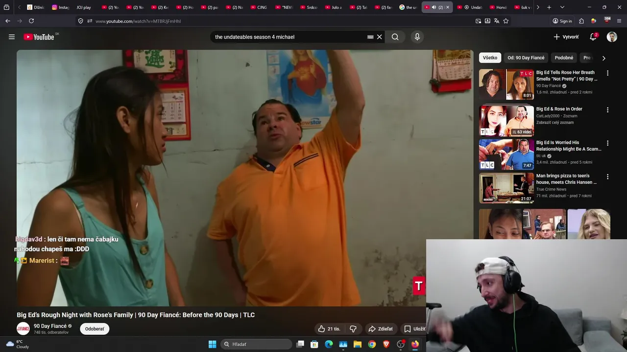The height and width of the screenshot is (352, 627).
Task: Open the Windows Start menu
Action: [x=212, y=344]
